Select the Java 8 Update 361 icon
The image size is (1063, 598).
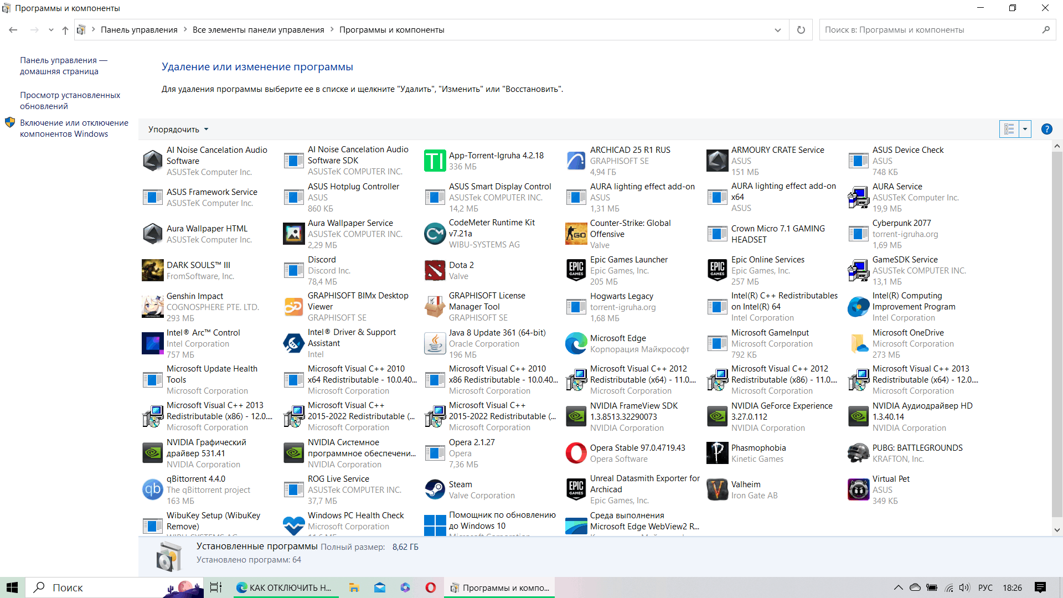pyautogui.click(x=435, y=344)
